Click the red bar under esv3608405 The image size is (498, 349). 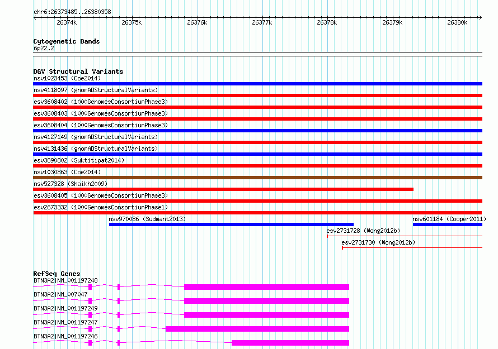[257, 201]
